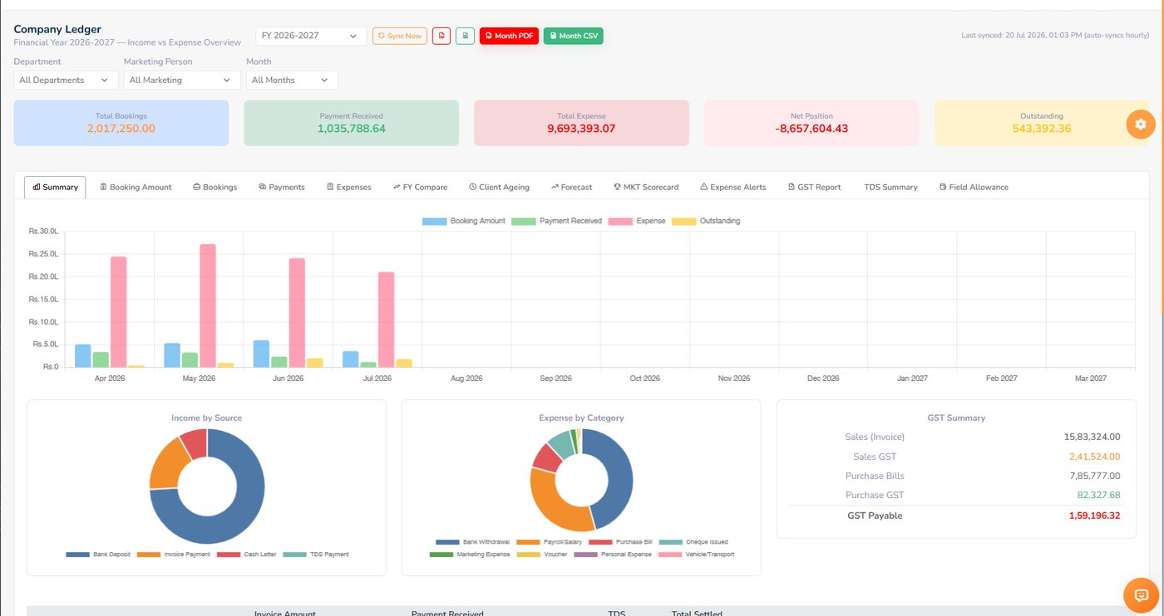Toggle Personal Expense in expense legend

[613, 554]
